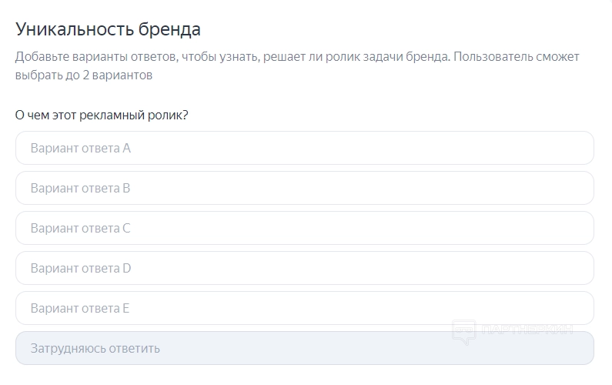Click the text "выбрать до 2 вариантов"
This screenshot has height=385, width=612.
(x=84, y=75)
